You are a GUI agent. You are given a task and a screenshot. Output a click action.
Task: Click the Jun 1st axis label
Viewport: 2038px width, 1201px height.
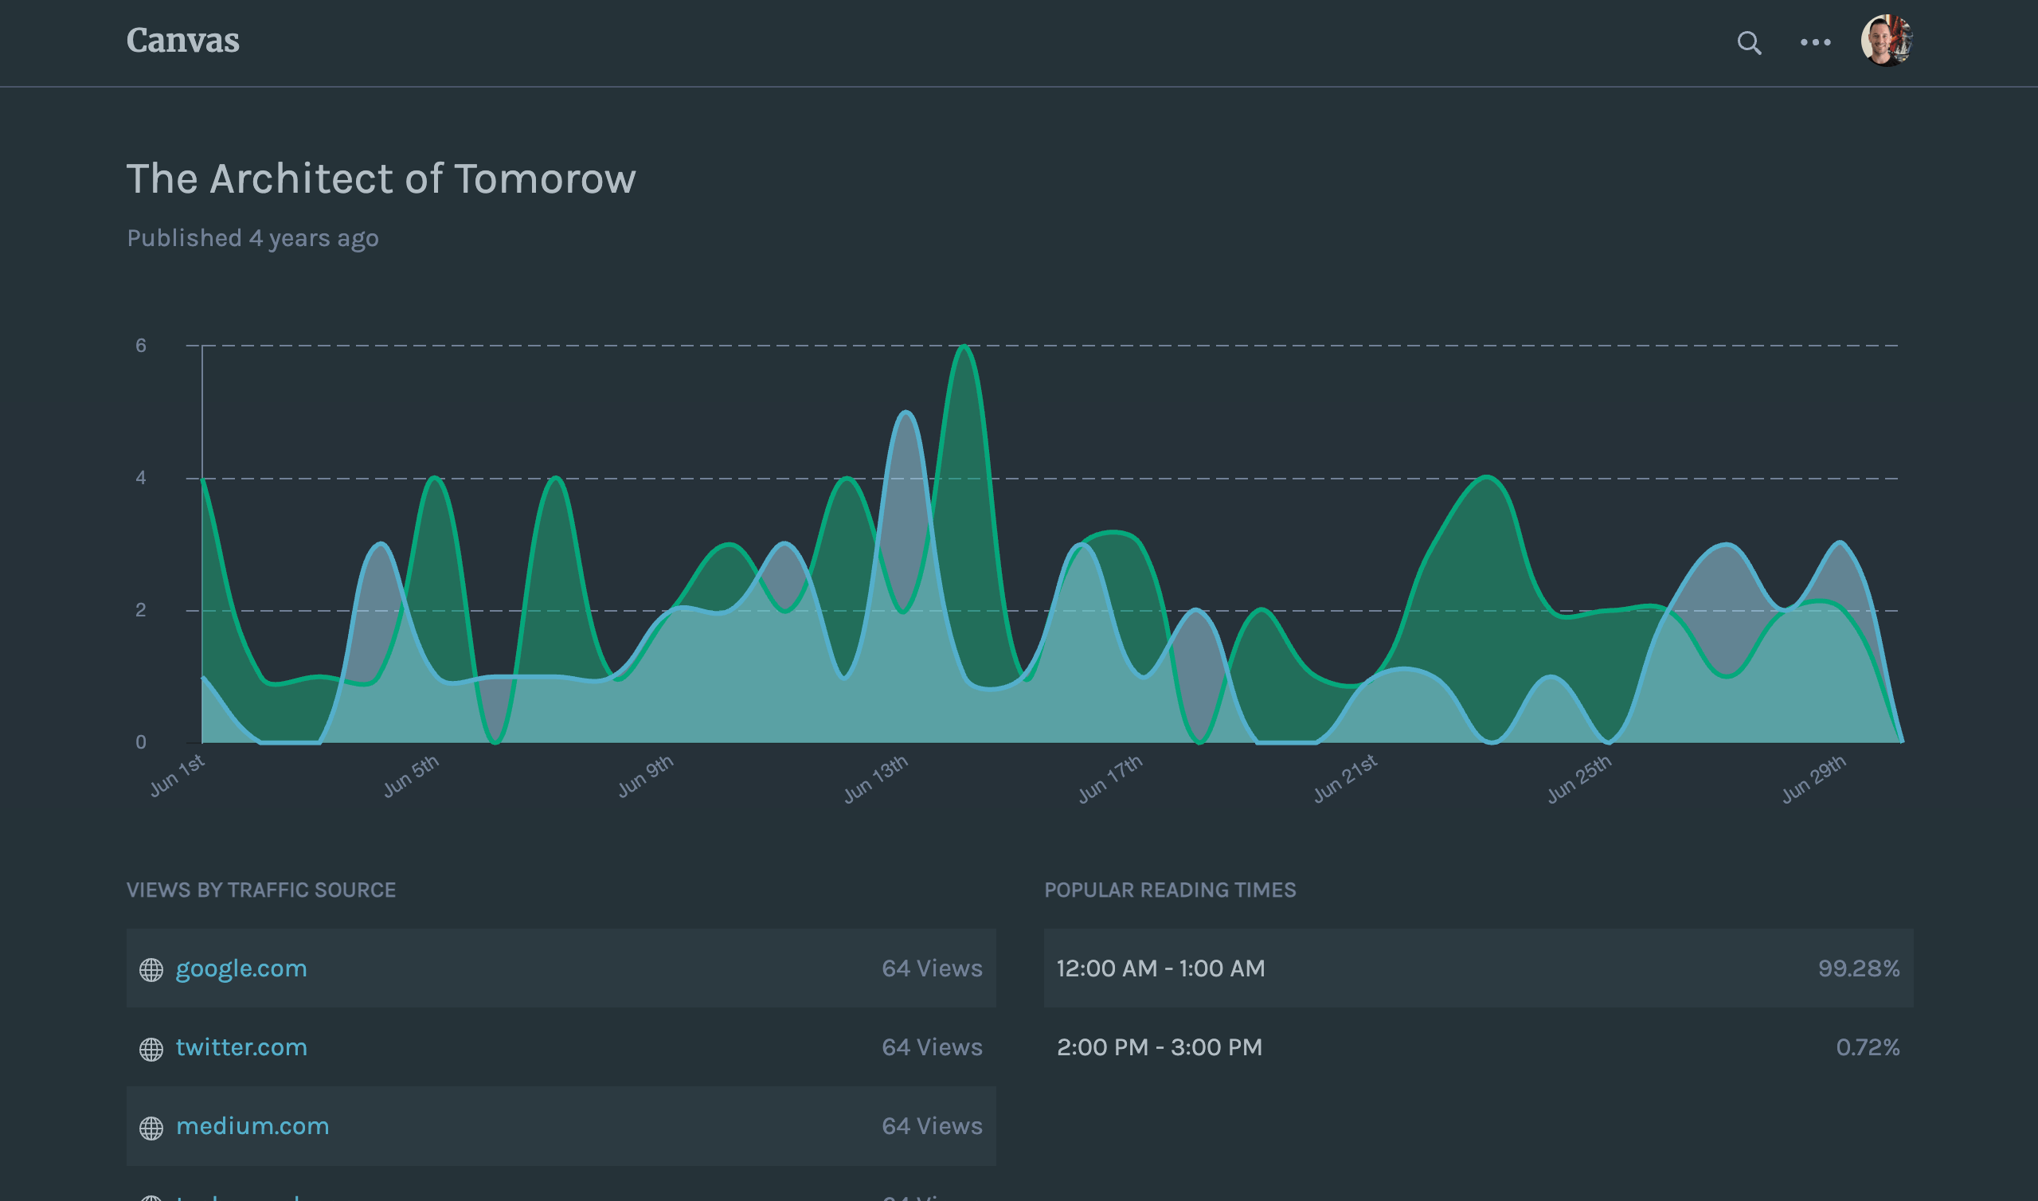(x=178, y=775)
